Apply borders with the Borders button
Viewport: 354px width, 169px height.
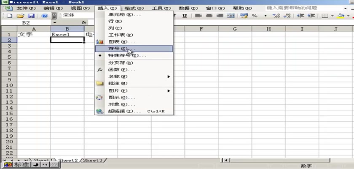click(324, 16)
